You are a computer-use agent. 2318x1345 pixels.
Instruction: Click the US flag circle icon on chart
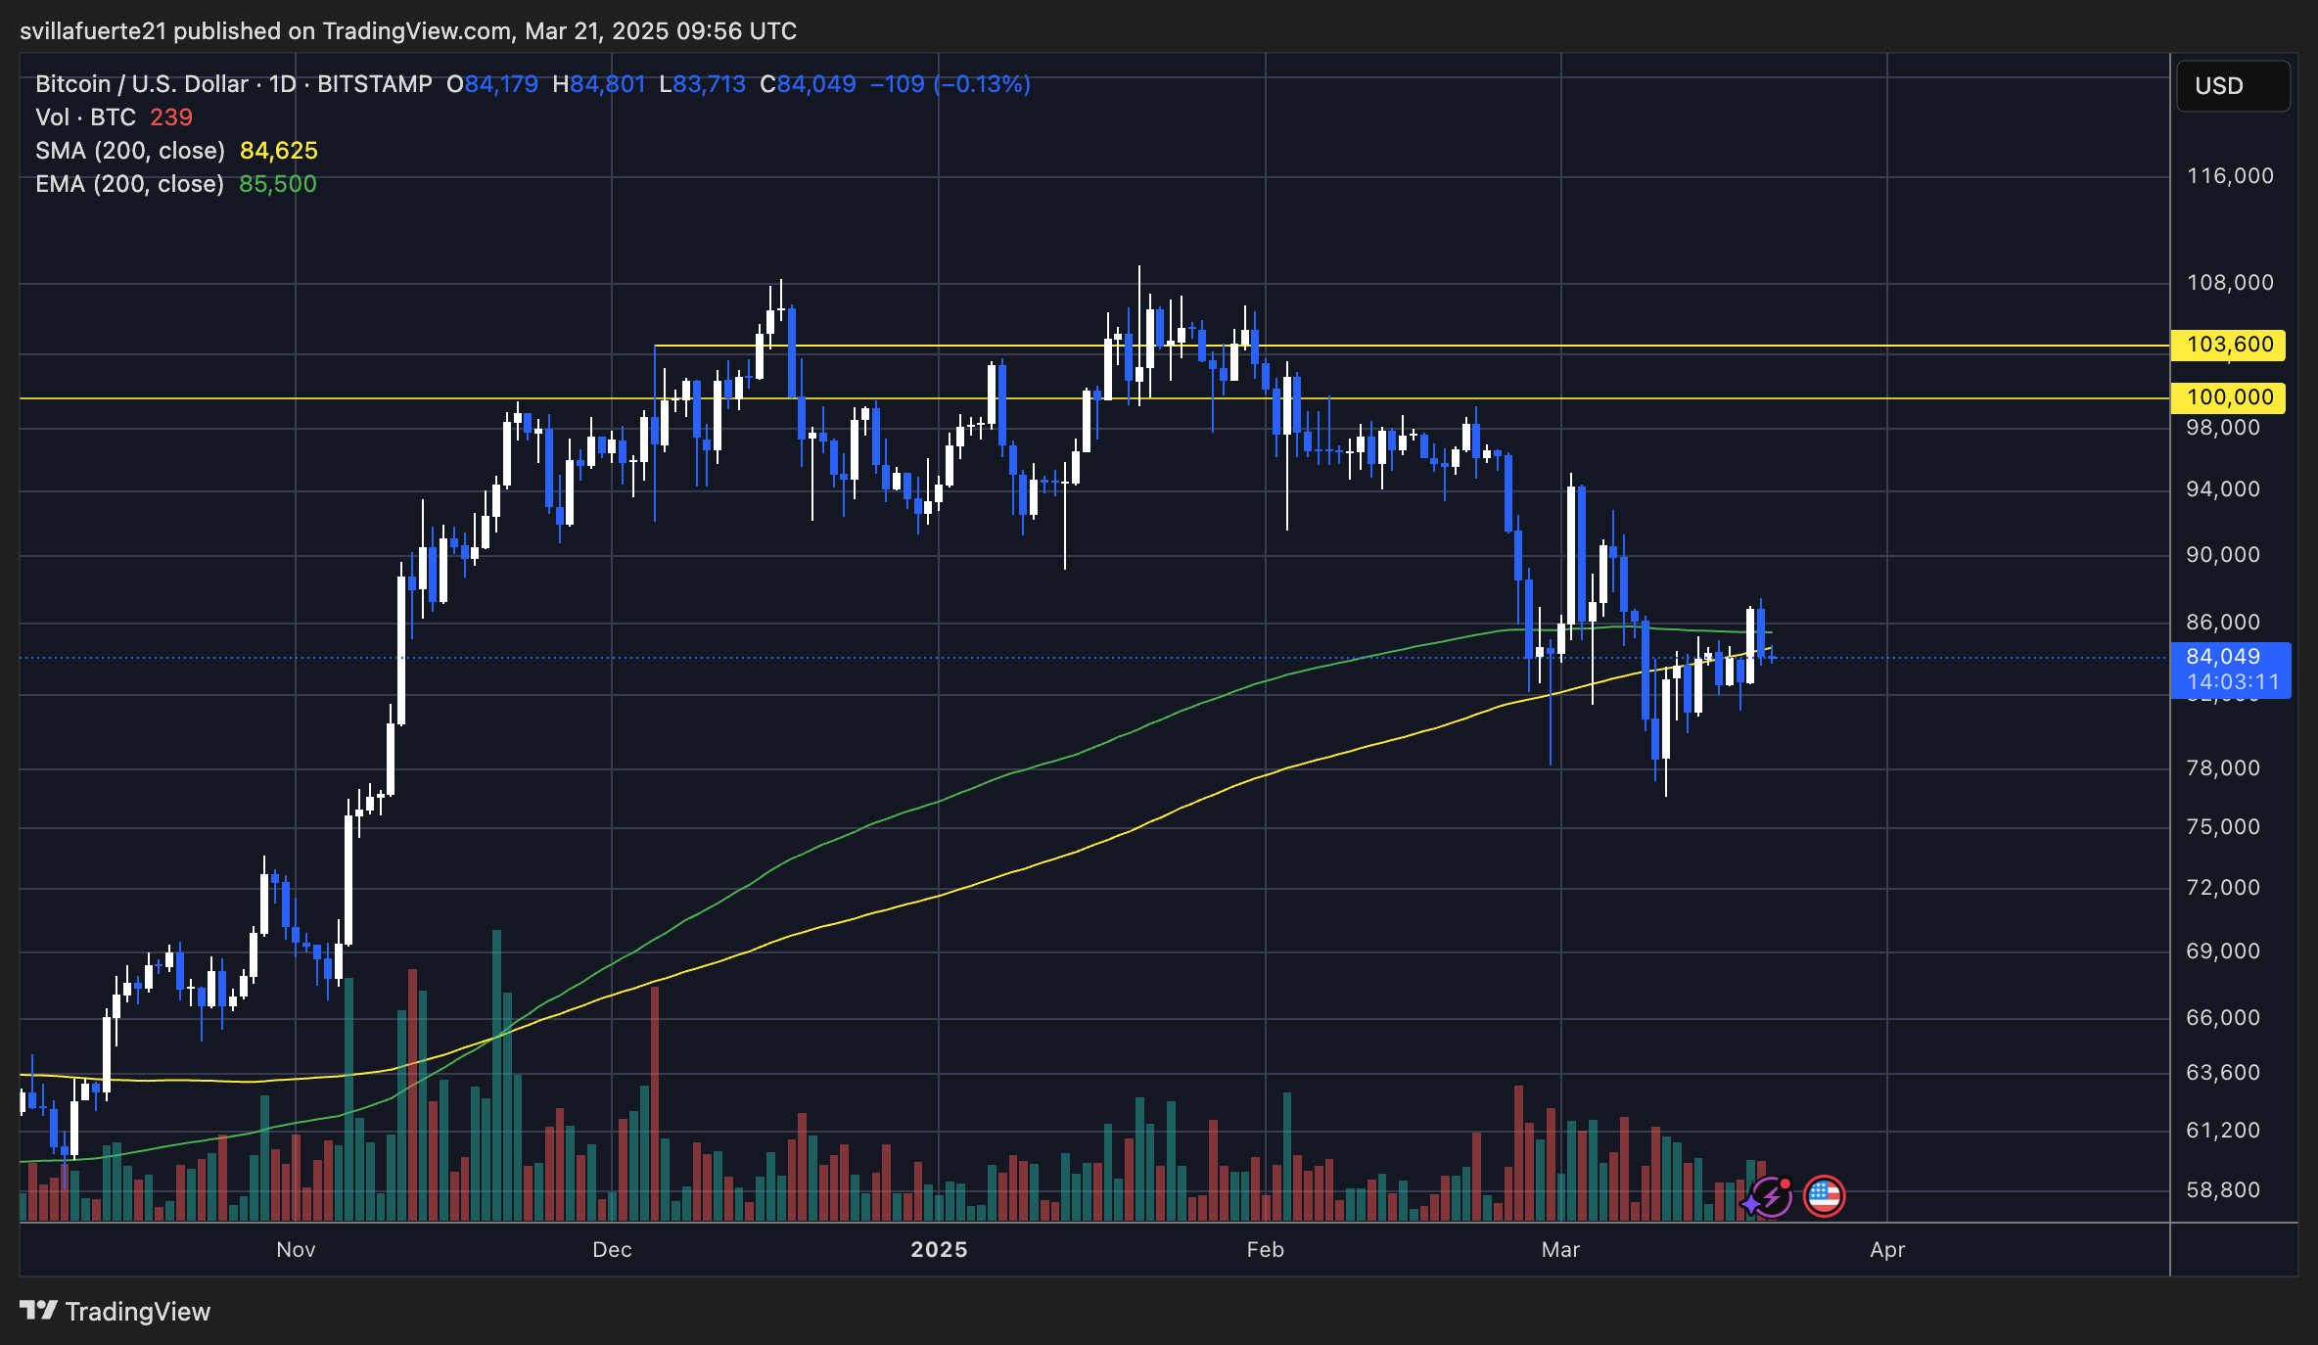coord(1824,1195)
